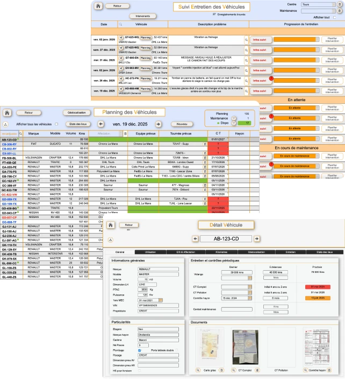Click the 'Etats des lieux' button

tap(78, 124)
